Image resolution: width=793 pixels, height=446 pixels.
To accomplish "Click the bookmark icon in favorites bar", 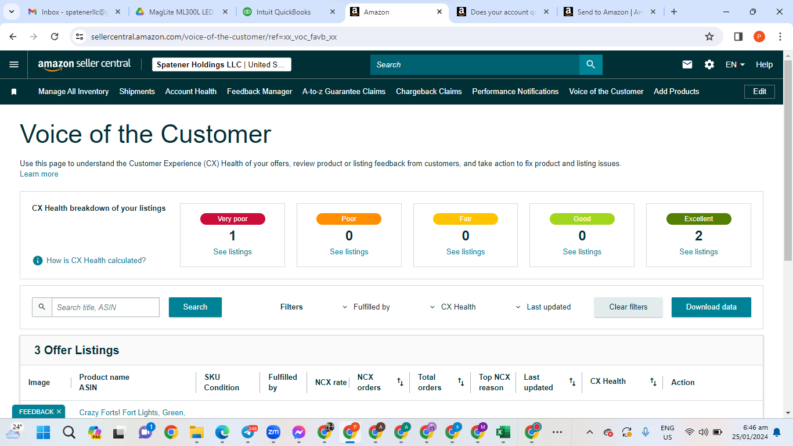I will coord(14,92).
